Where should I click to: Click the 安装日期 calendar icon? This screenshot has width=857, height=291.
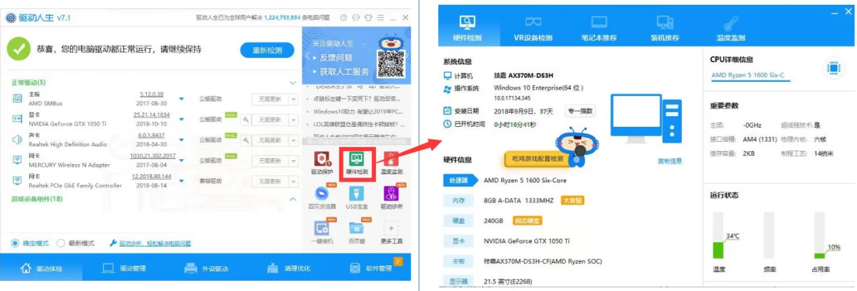tap(447, 111)
